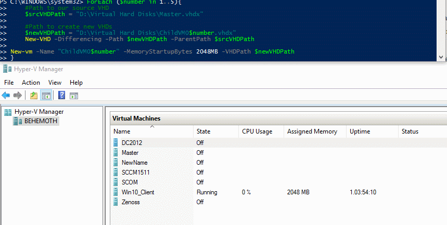The height and width of the screenshot is (225, 447).
Task: Select the BEHEMOTH server in tree
Action: click(41, 121)
